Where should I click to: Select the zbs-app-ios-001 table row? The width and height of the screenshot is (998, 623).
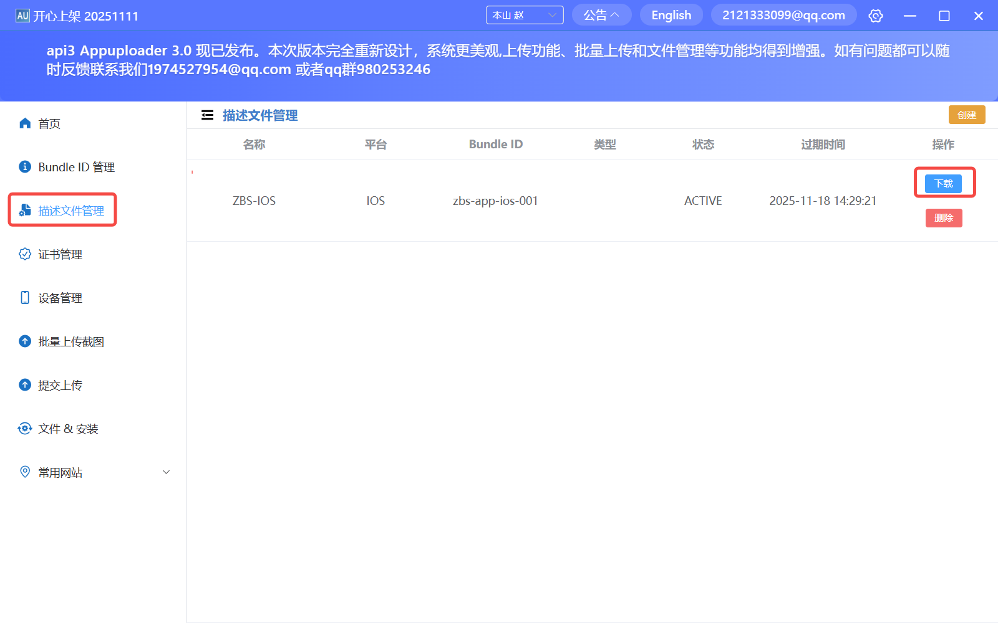click(x=495, y=200)
